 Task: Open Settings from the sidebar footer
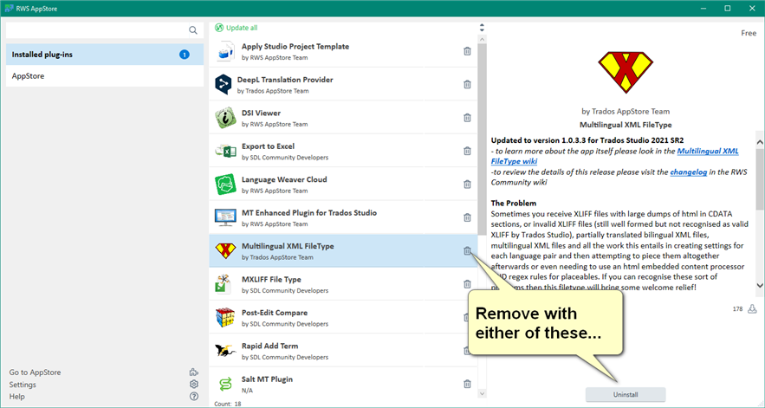23,385
